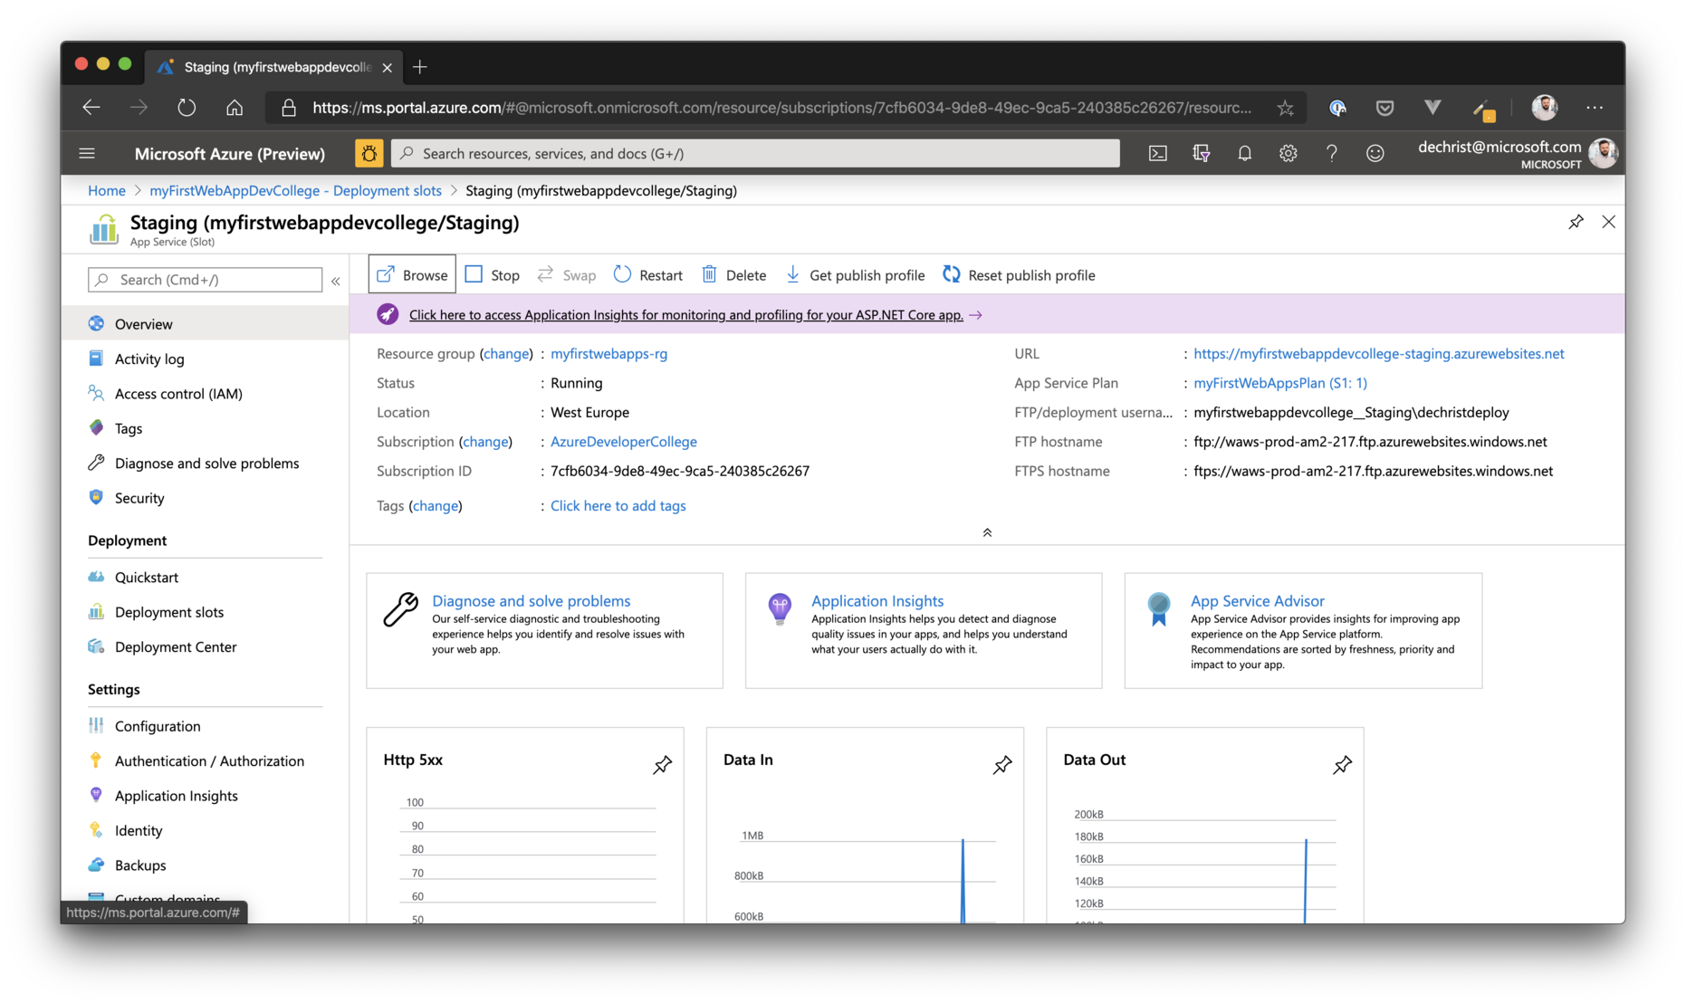Focus the global Azure search box
Viewport: 1686px width, 1004px height.
(756, 154)
